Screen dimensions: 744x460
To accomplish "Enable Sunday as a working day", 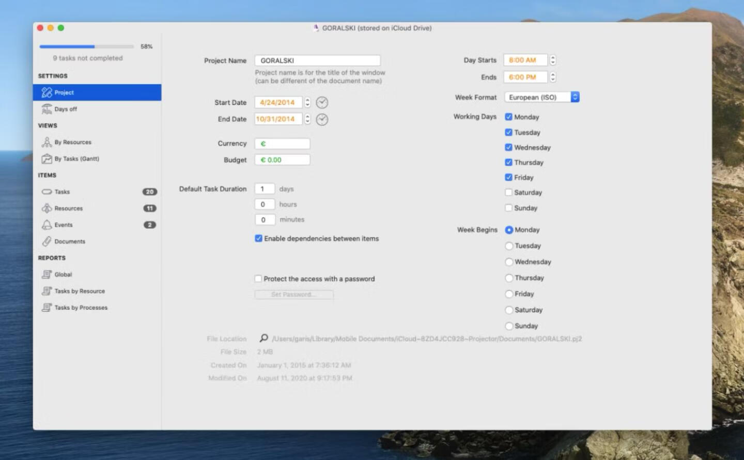I will (508, 208).
